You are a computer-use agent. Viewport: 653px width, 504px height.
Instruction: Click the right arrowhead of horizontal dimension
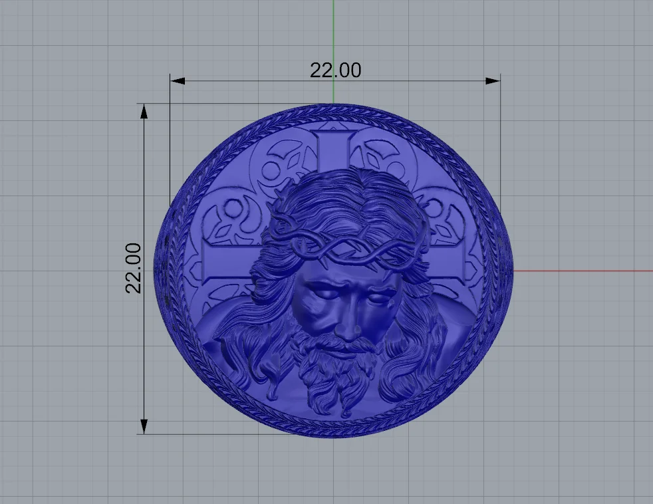click(493, 81)
